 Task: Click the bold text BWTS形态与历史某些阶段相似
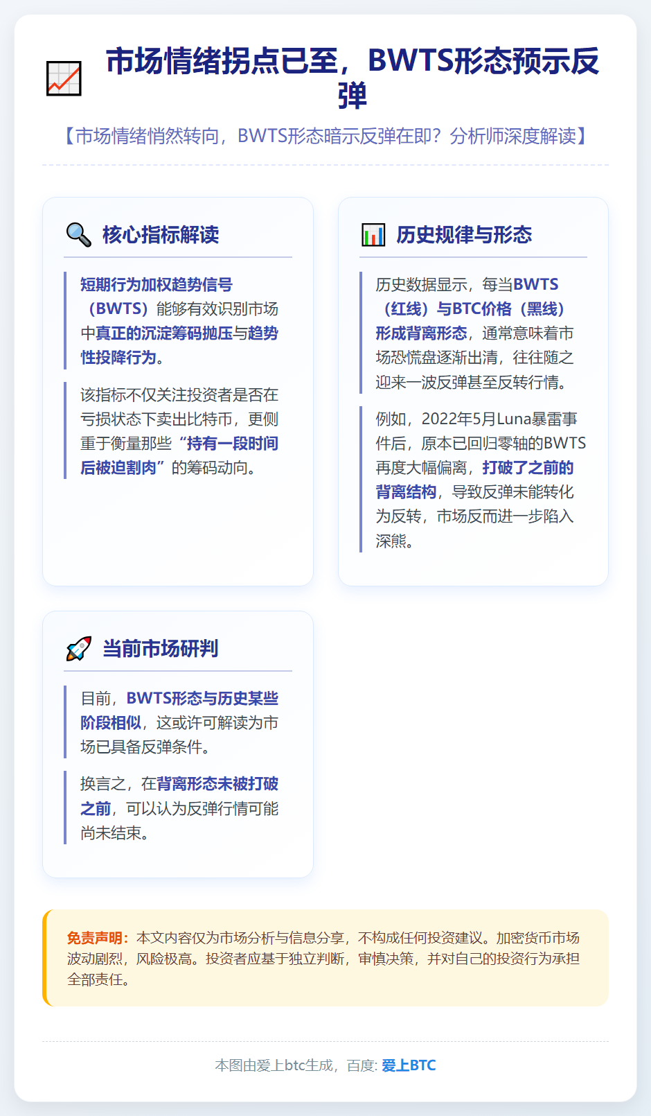click(x=179, y=710)
